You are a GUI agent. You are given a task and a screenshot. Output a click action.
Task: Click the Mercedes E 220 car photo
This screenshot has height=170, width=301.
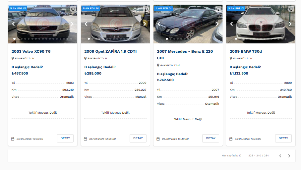point(188,24)
